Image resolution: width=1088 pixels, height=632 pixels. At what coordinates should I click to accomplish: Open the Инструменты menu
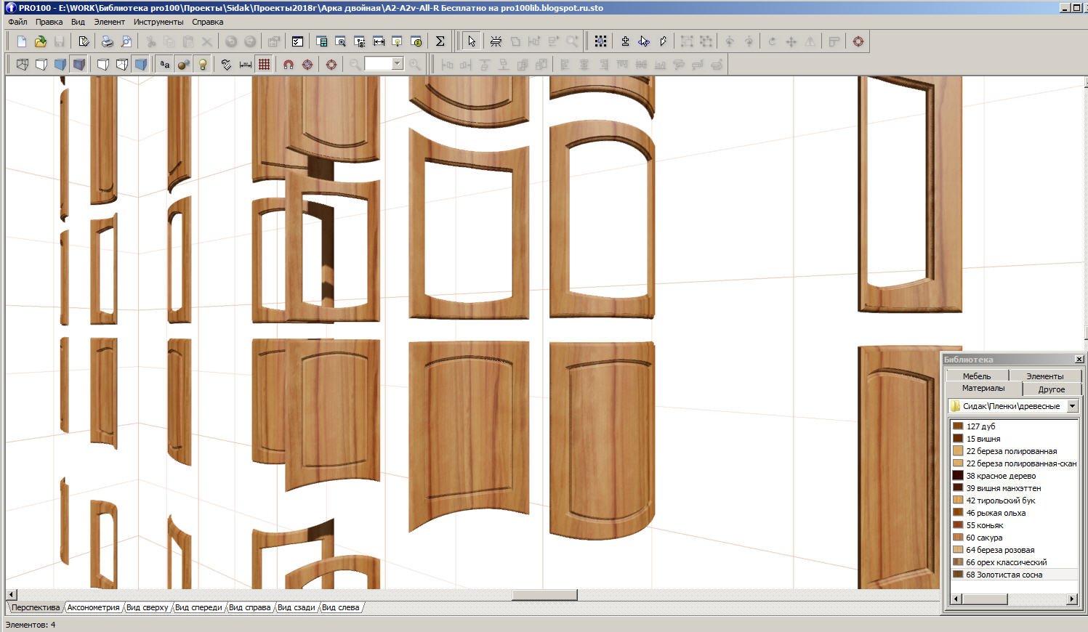tap(158, 22)
